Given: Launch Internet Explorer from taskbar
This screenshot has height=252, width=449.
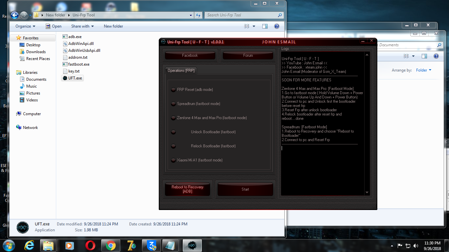Looking at the screenshot, I should pyautogui.click(x=29, y=245).
